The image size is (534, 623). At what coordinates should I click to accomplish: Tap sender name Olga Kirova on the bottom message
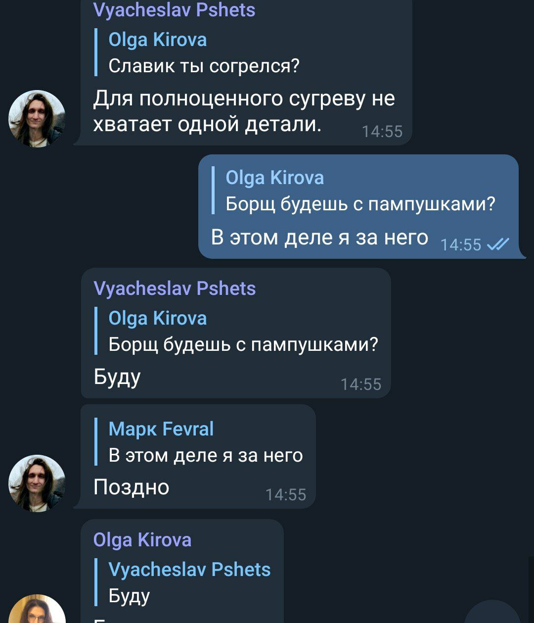(142, 540)
